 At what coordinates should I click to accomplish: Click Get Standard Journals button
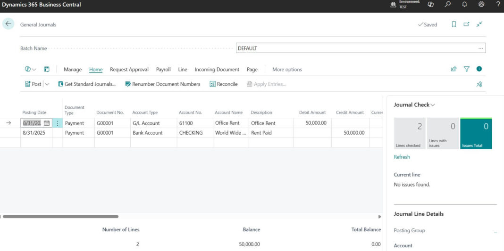point(86,84)
